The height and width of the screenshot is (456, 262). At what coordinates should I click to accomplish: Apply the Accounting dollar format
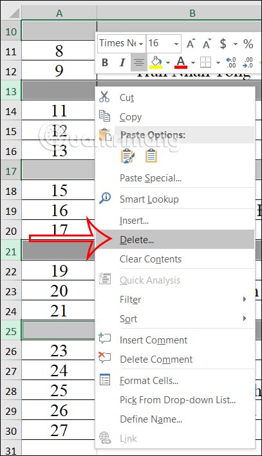223,44
